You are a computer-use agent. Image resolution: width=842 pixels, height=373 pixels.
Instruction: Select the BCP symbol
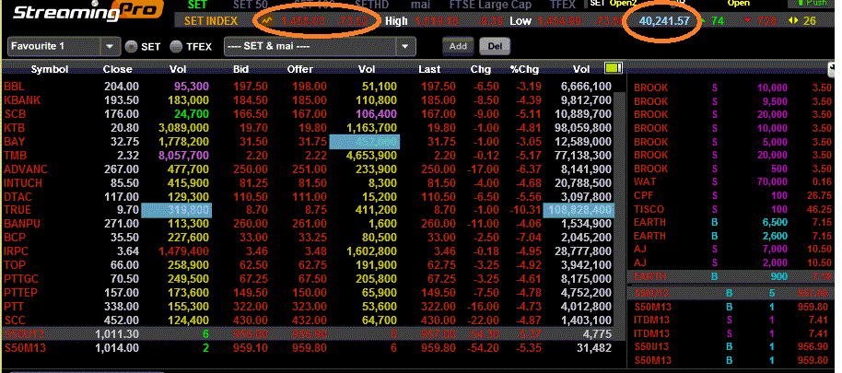tap(15, 238)
